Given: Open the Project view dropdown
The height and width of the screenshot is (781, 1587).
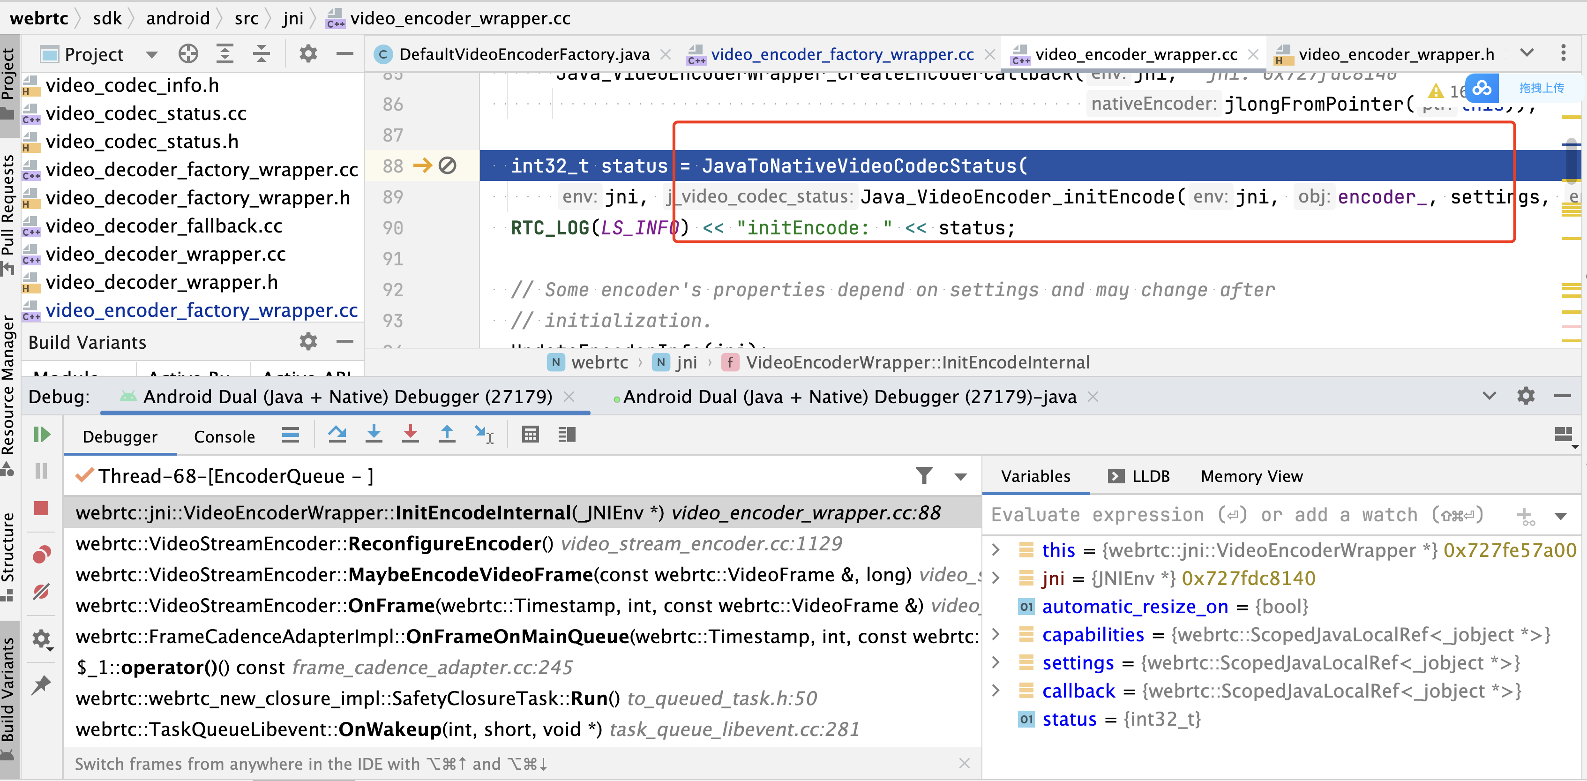Looking at the screenshot, I should pos(151,54).
